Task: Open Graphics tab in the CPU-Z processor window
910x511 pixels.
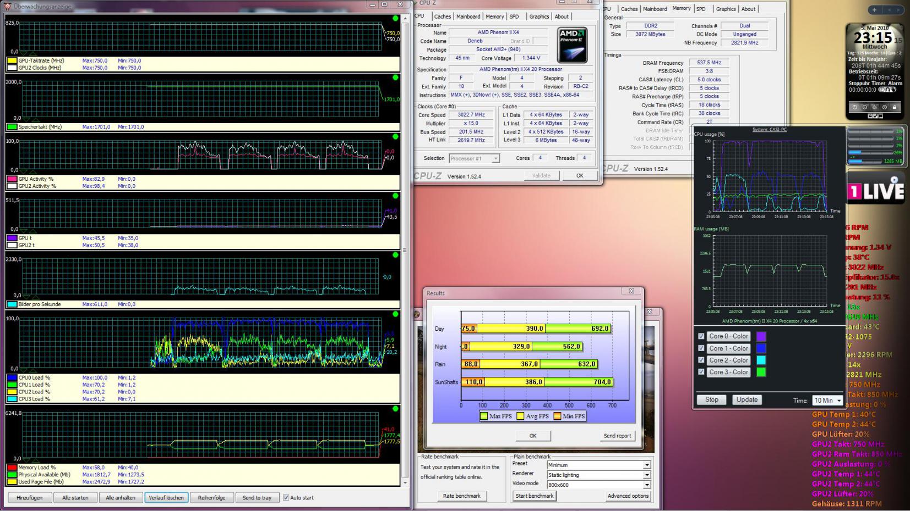Action: [x=539, y=16]
